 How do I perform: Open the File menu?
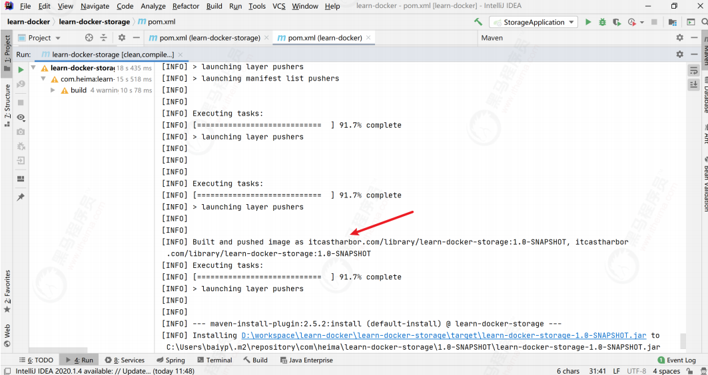(x=25, y=6)
